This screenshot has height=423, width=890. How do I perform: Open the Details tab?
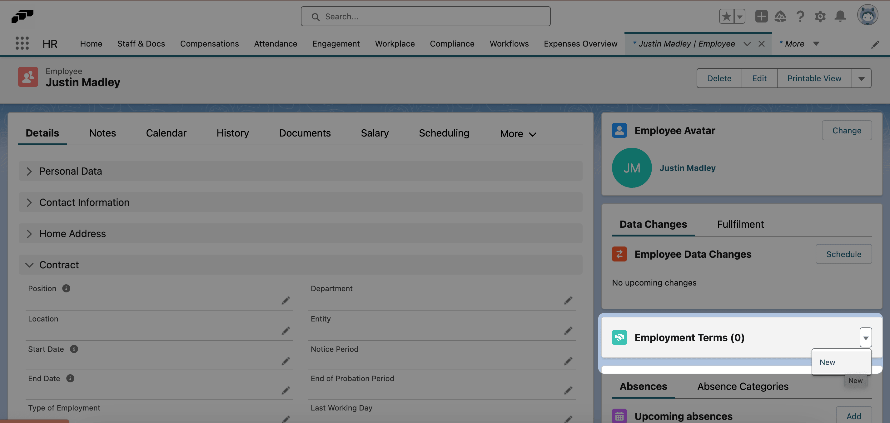point(42,133)
